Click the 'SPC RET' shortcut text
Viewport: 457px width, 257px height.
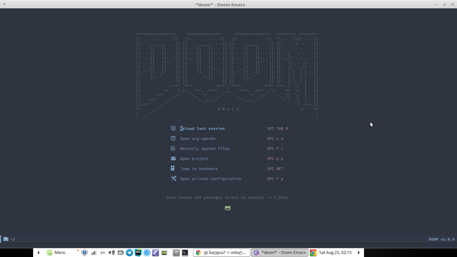(x=275, y=169)
